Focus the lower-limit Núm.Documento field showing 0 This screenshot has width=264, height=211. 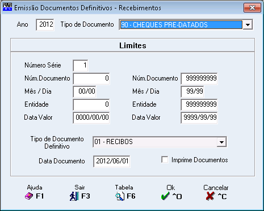91,78
